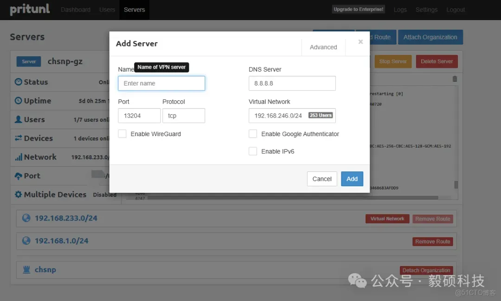Click the trash icon above the server log
501x301 pixels.
tap(455, 79)
